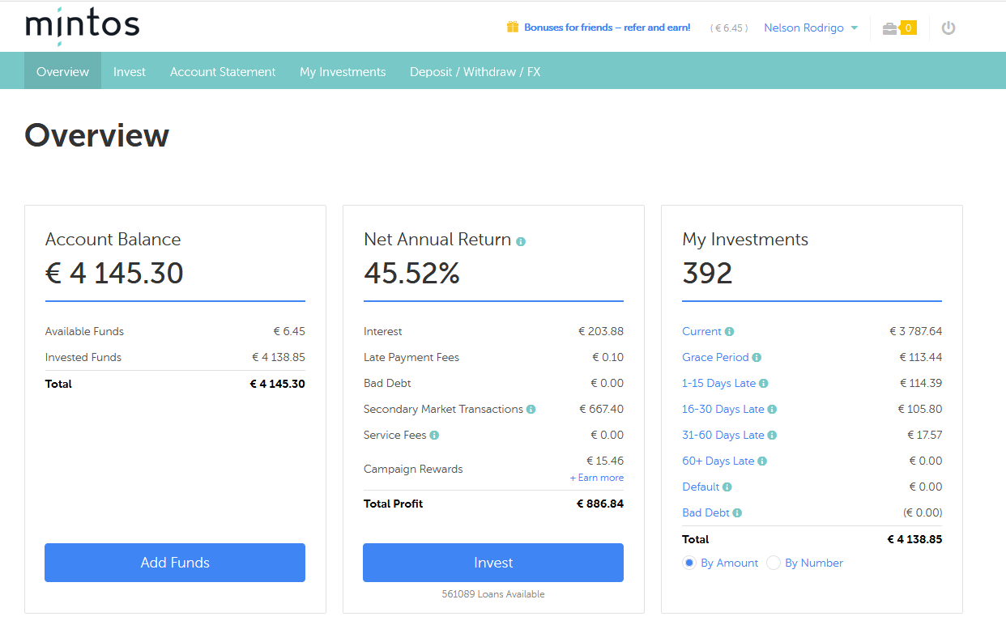This screenshot has height=625, width=1006.
Task: Click info icon next to Net Annual Return
Action: tap(521, 241)
